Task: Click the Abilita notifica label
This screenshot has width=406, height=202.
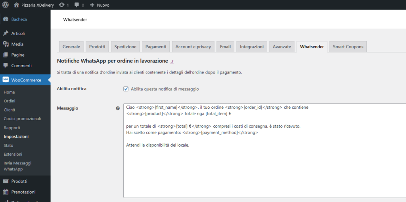Action: [71, 89]
